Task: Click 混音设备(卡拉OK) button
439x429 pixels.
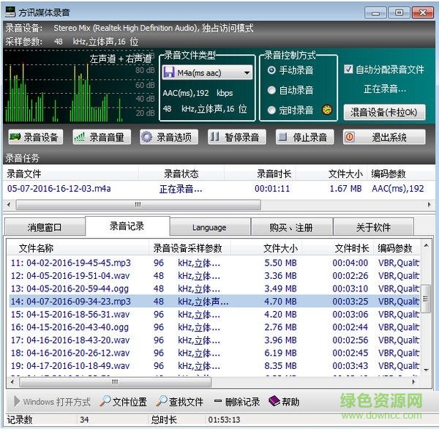Action: pos(383,112)
